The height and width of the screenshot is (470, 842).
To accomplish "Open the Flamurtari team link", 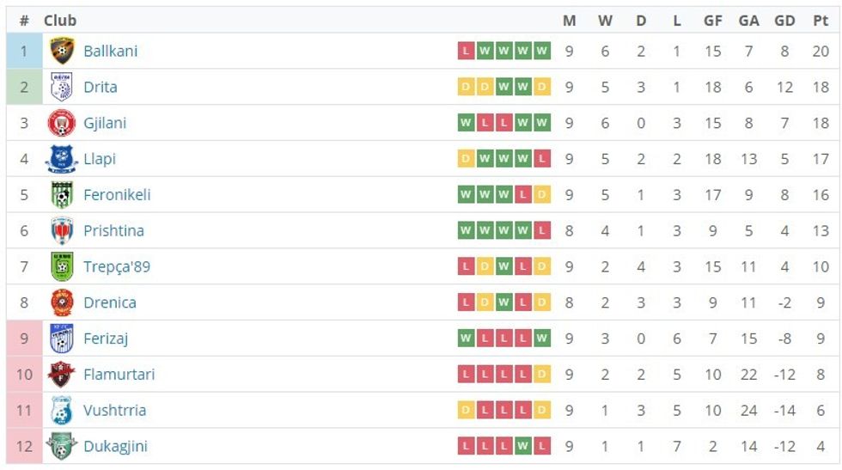I will pos(119,375).
